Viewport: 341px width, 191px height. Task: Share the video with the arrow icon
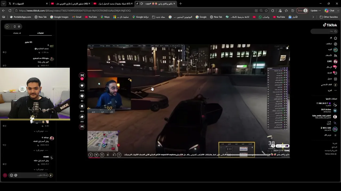click(82, 117)
